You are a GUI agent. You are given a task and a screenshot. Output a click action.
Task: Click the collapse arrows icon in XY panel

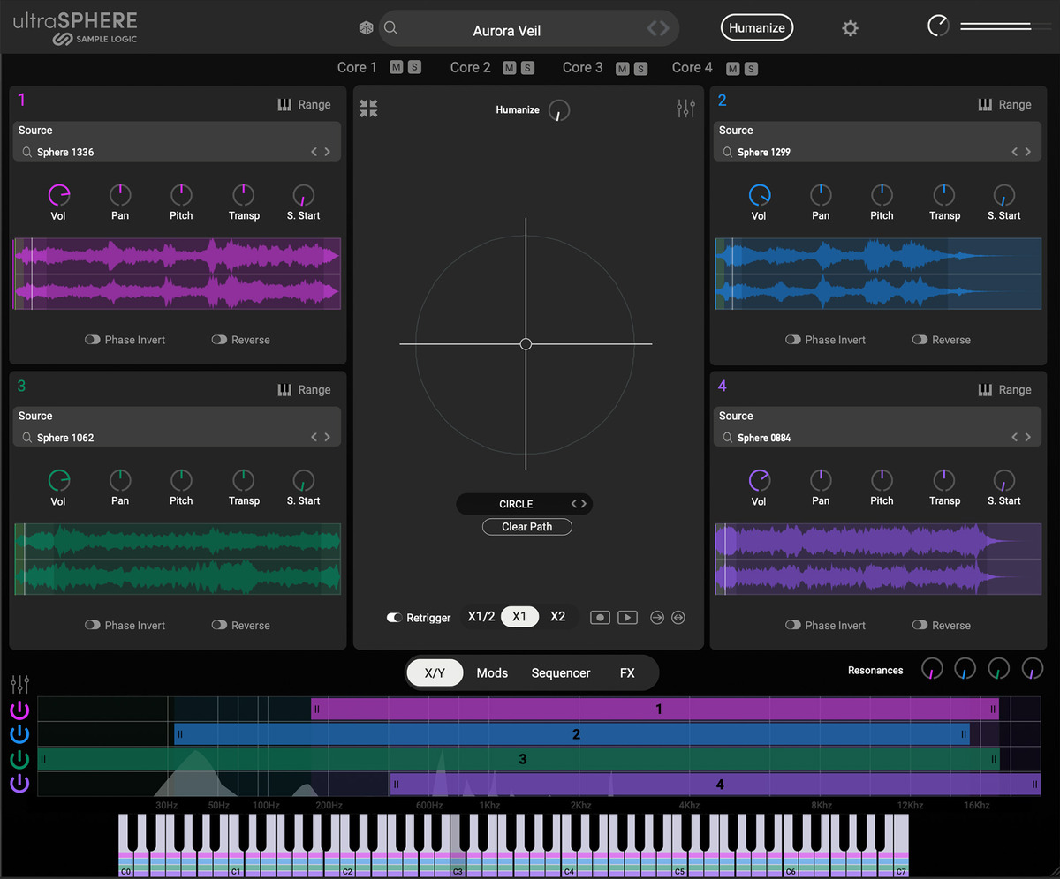368,109
